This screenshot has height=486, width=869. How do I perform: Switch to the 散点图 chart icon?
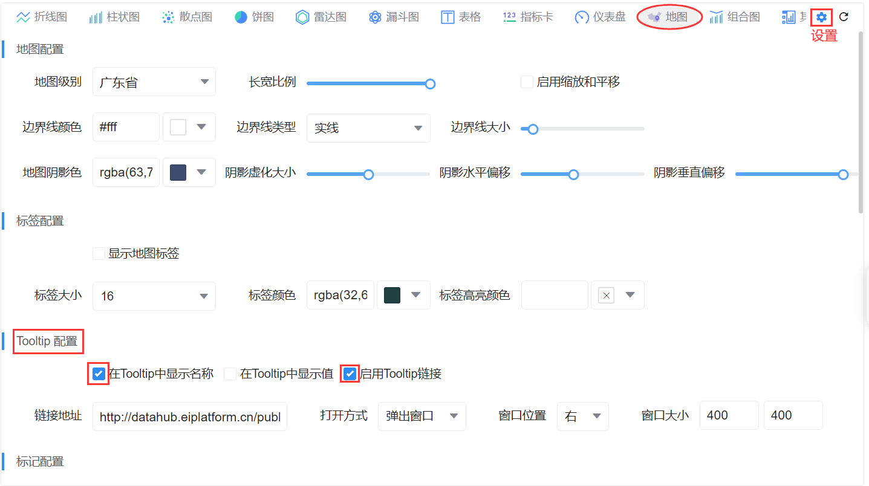(188, 16)
